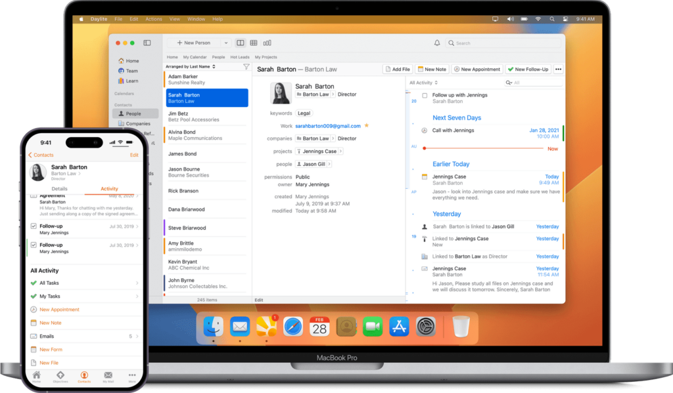The image size is (673, 393).
Task: Change Arranged by Last Name sorting
Action: 191,66
